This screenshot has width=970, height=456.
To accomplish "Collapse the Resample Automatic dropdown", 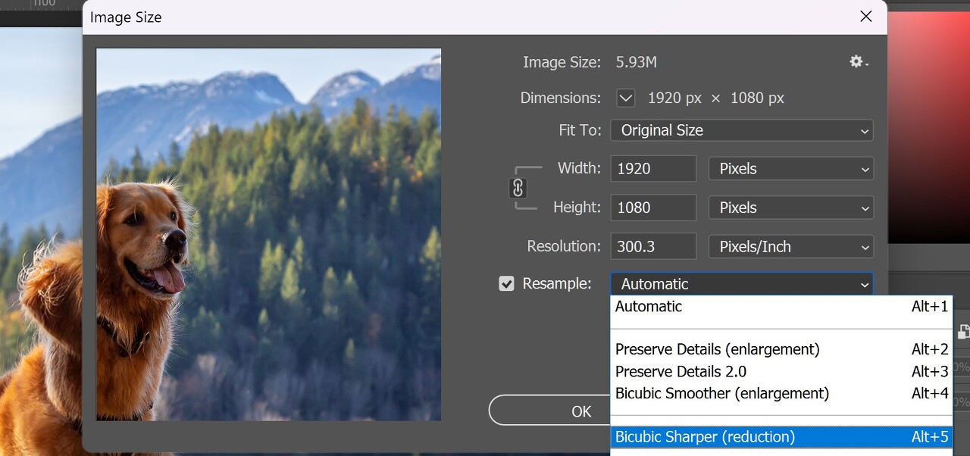I will coord(742,284).
